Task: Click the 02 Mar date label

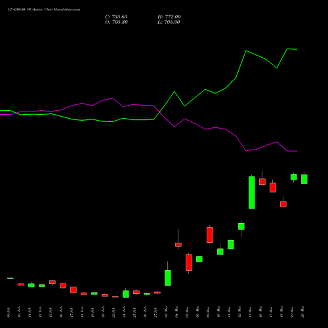Action: 166,312
